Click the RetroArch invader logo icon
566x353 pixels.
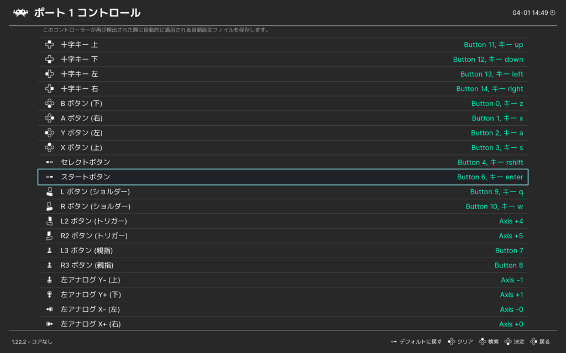coord(20,13)
